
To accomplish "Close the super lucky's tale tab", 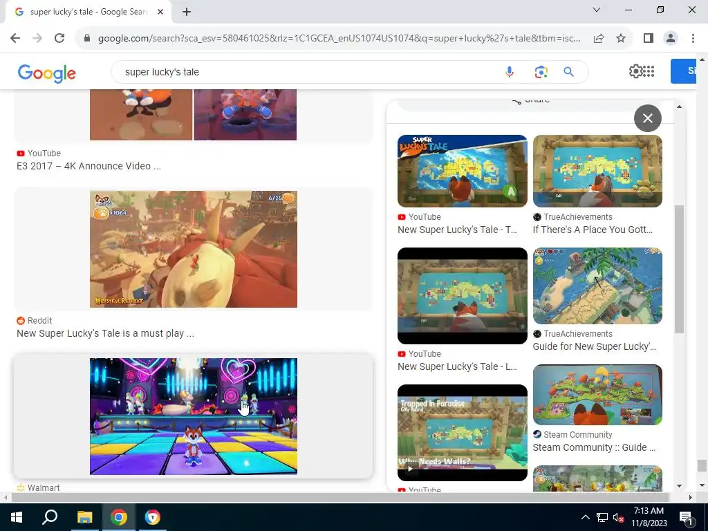I will tap(160, 12).
